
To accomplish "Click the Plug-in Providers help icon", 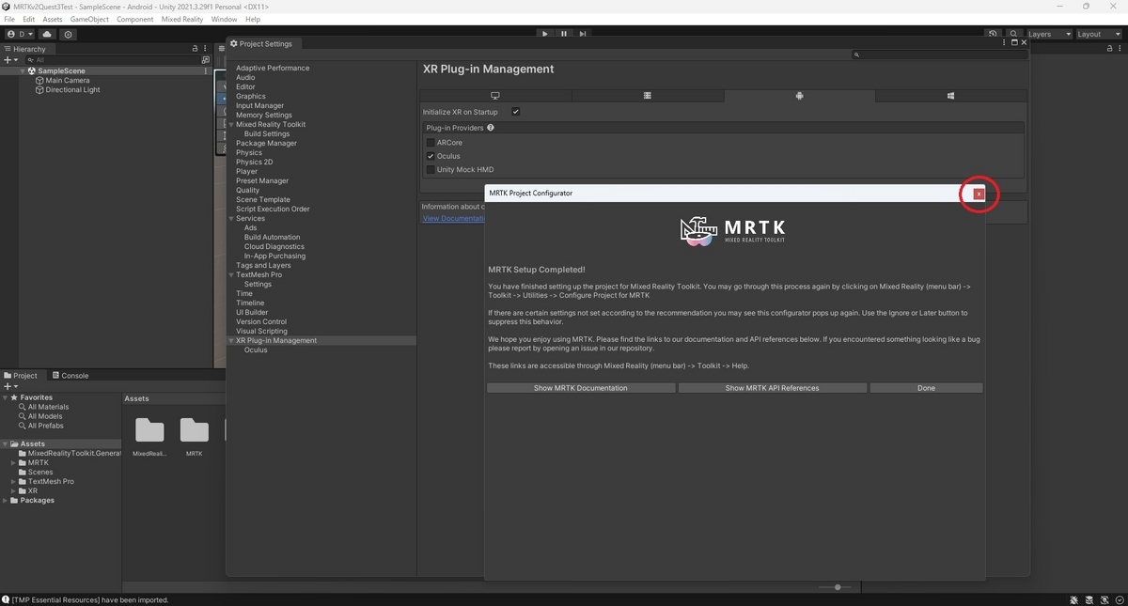I will coord(490,128).
